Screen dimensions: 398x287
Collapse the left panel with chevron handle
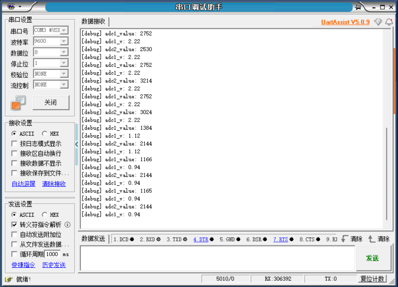coord(77,144)
